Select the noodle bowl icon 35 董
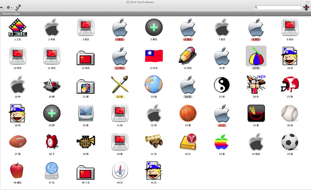 [x=256, y=113]
